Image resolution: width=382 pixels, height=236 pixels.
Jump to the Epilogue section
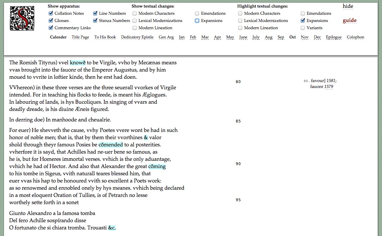click(x=334, y=37)
